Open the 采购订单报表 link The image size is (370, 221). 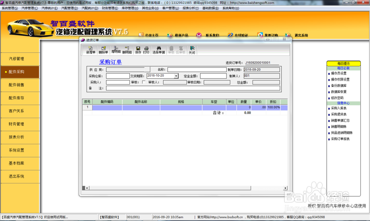tap(340, 139)
